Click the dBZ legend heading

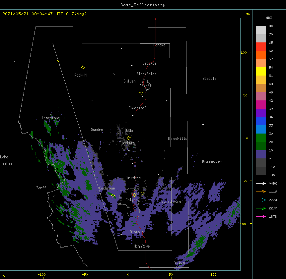pyautogui.click(x=269, y=18)
